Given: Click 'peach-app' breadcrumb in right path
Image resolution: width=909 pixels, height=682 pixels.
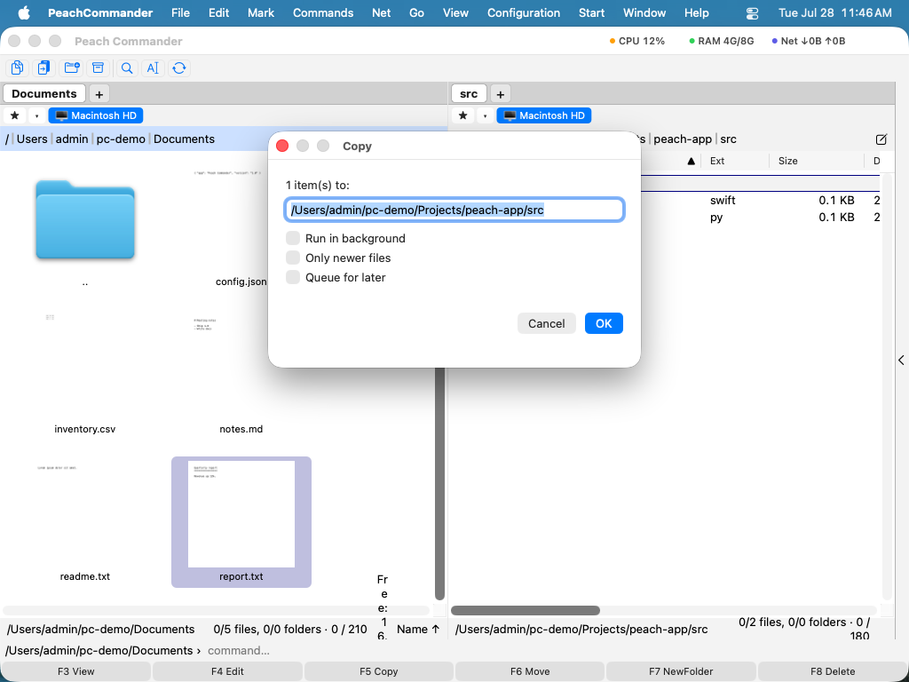Looking at the screenshot, I should [683, 139].
